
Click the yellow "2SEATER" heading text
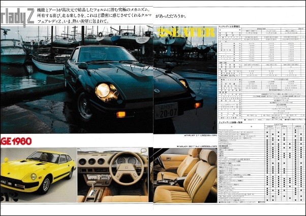click(x=186, y=32)
